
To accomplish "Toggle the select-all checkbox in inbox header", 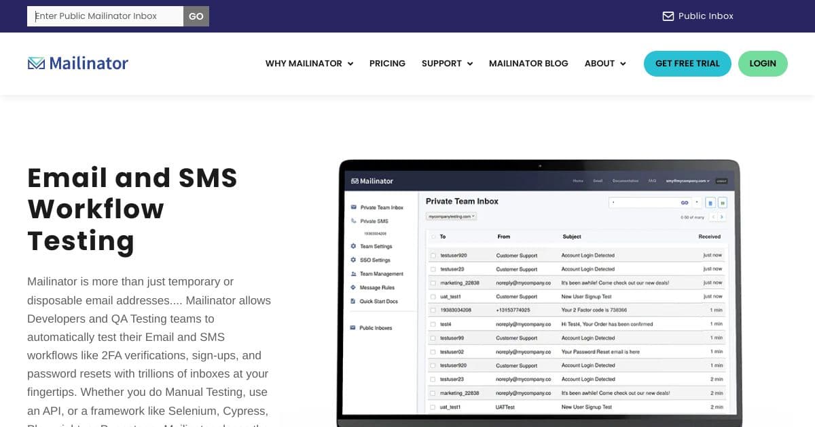I will (x=433, y=235).
